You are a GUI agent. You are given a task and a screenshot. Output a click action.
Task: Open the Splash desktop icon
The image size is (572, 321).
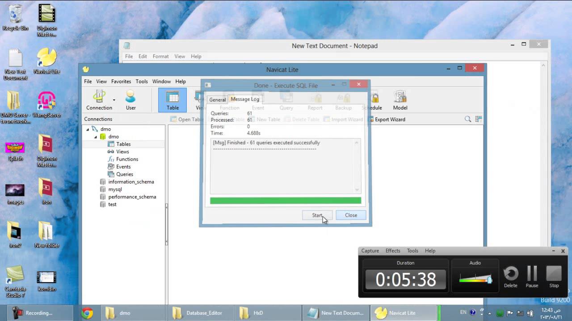[x=15, y=151]
